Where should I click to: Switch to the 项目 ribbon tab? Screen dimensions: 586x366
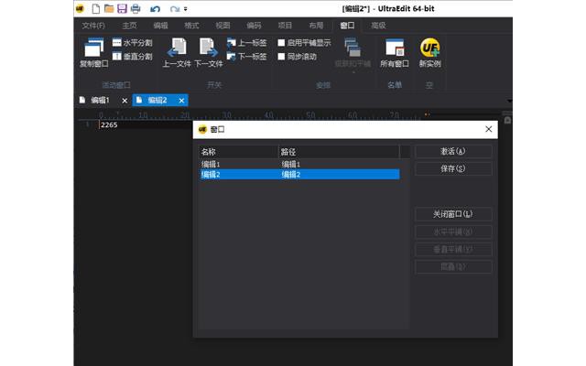[285, 26]
